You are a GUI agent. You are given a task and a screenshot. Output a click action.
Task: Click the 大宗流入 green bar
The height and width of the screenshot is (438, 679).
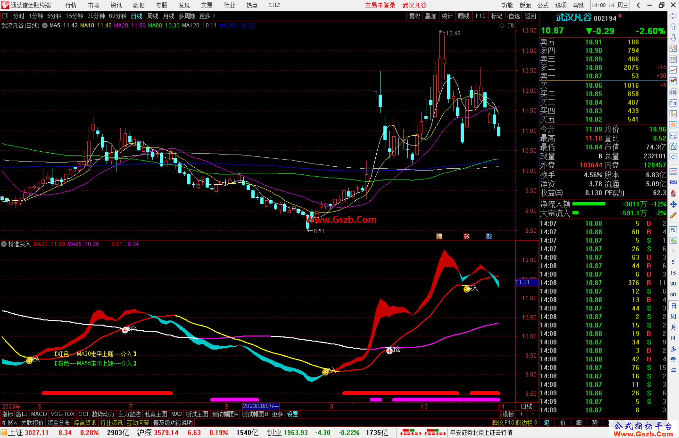[576, 213]
